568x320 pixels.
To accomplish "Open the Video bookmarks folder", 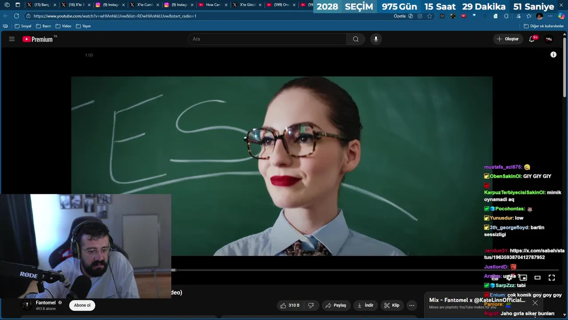I will (63, 26).
